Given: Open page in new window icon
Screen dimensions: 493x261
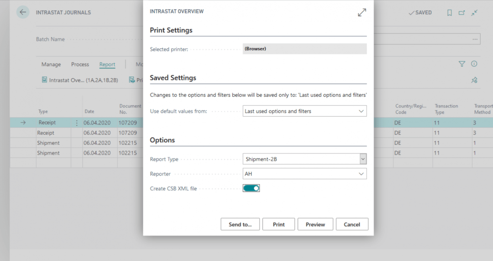Looking at the screenshot, I should click(x=462, y=13).
